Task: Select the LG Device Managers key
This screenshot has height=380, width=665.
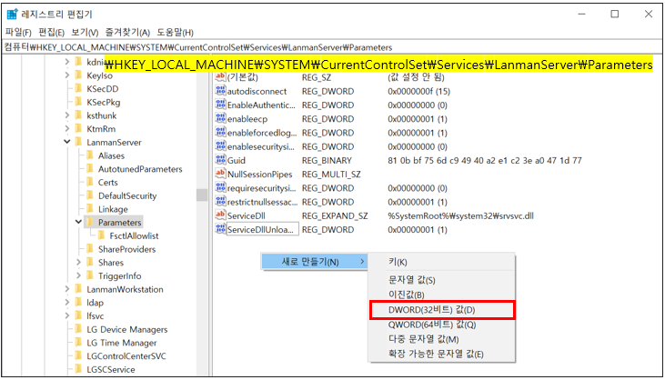Action: pyautogui.click(x=126, y=329)
